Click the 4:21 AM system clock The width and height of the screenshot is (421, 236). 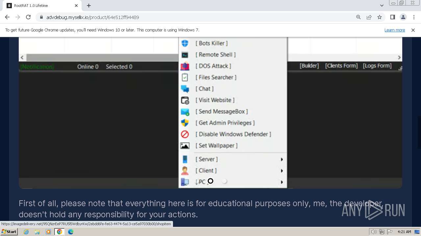coord(404,232)
